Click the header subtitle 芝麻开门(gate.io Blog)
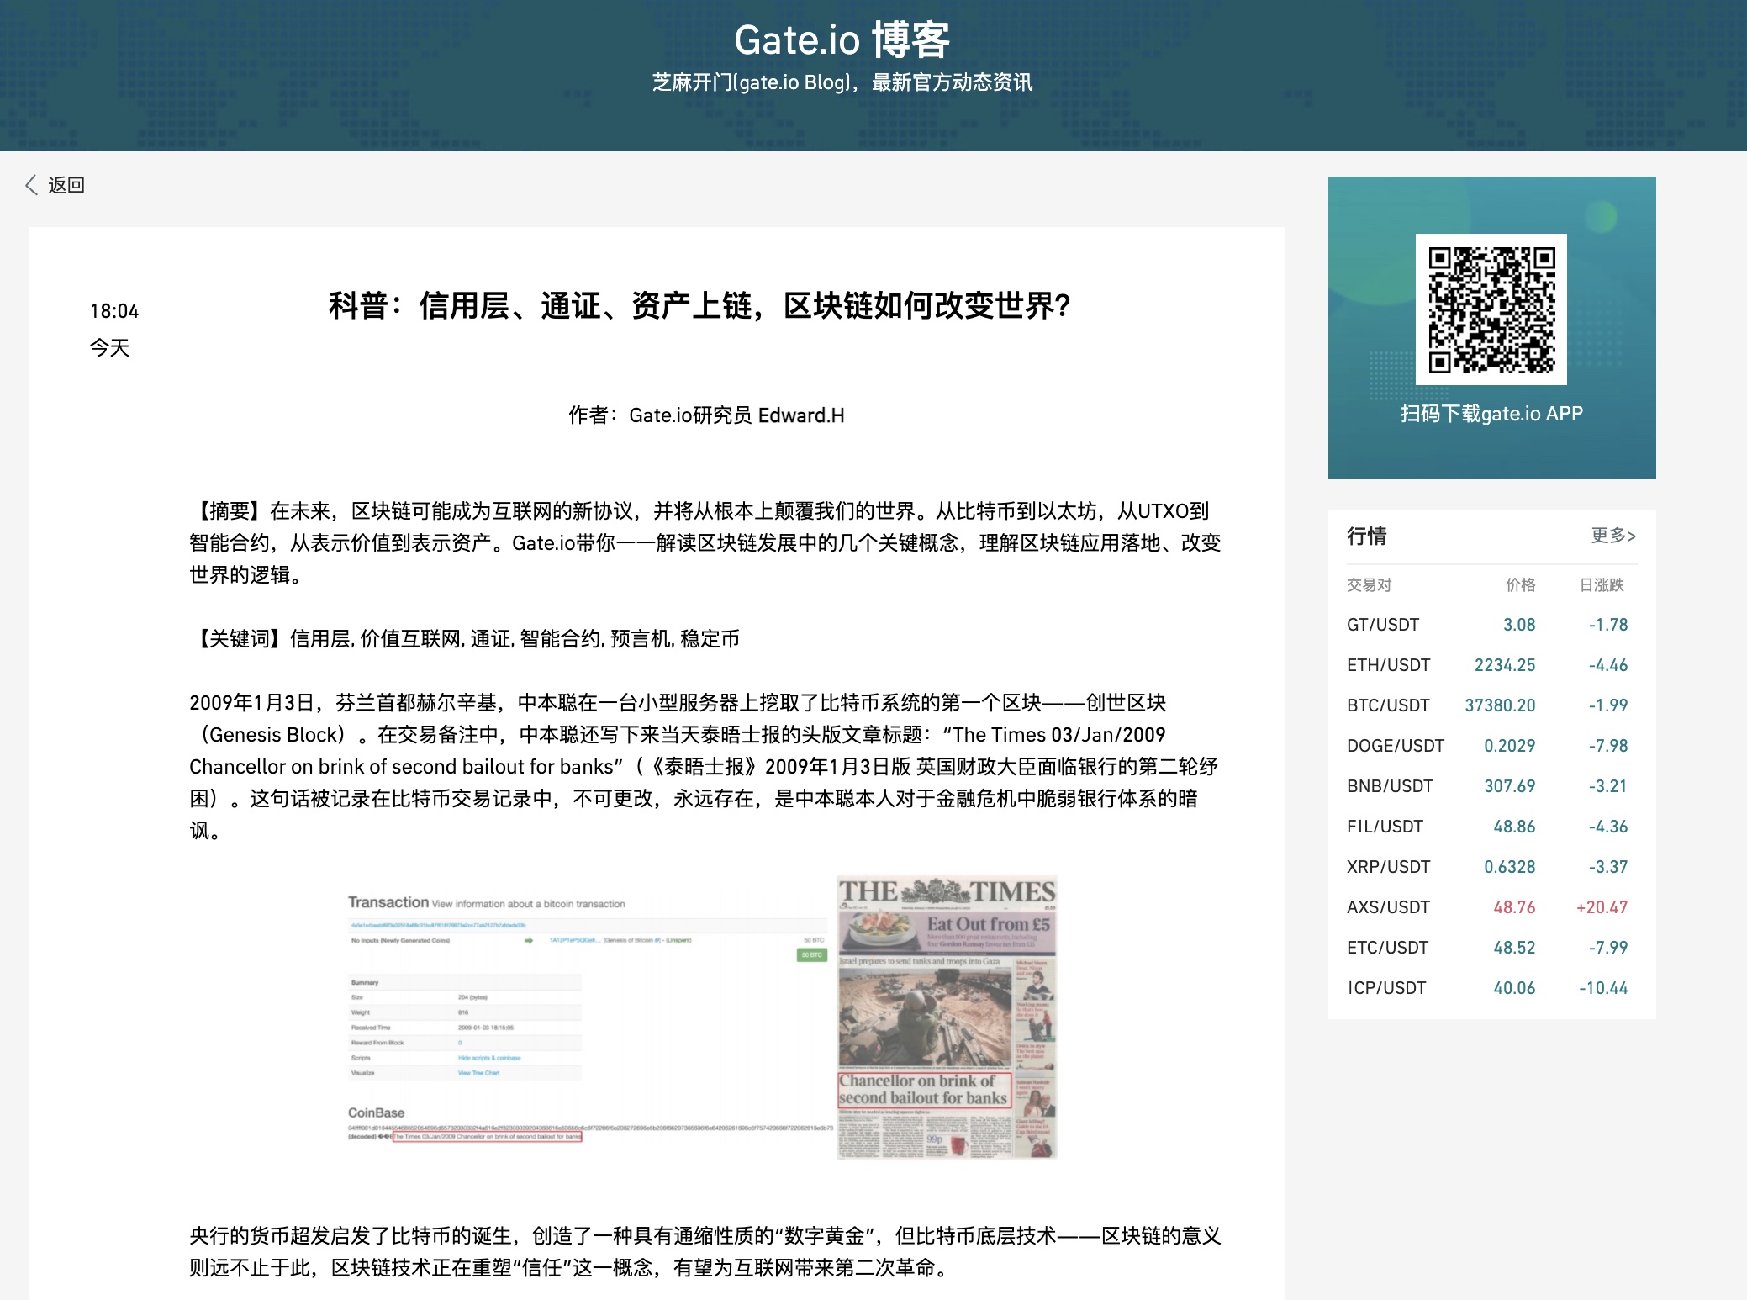 [x=842, y=82]
